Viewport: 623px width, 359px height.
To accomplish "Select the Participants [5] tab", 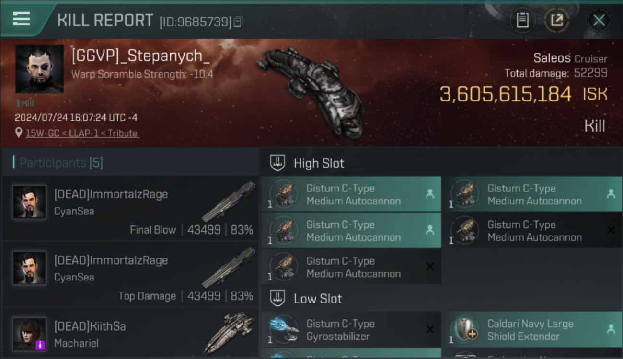I will (61, 163).
